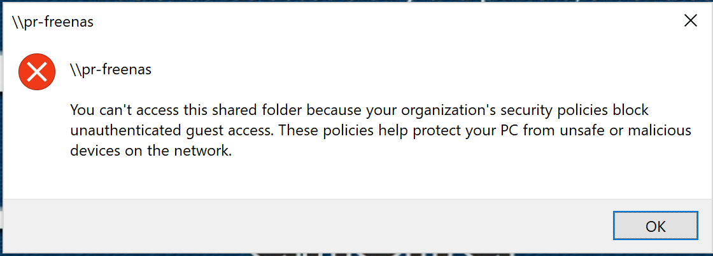The width and height of the screenshot is (713, 256).
Task: Close the \\pr-freenas error dialog
Action: click(690, 21)
